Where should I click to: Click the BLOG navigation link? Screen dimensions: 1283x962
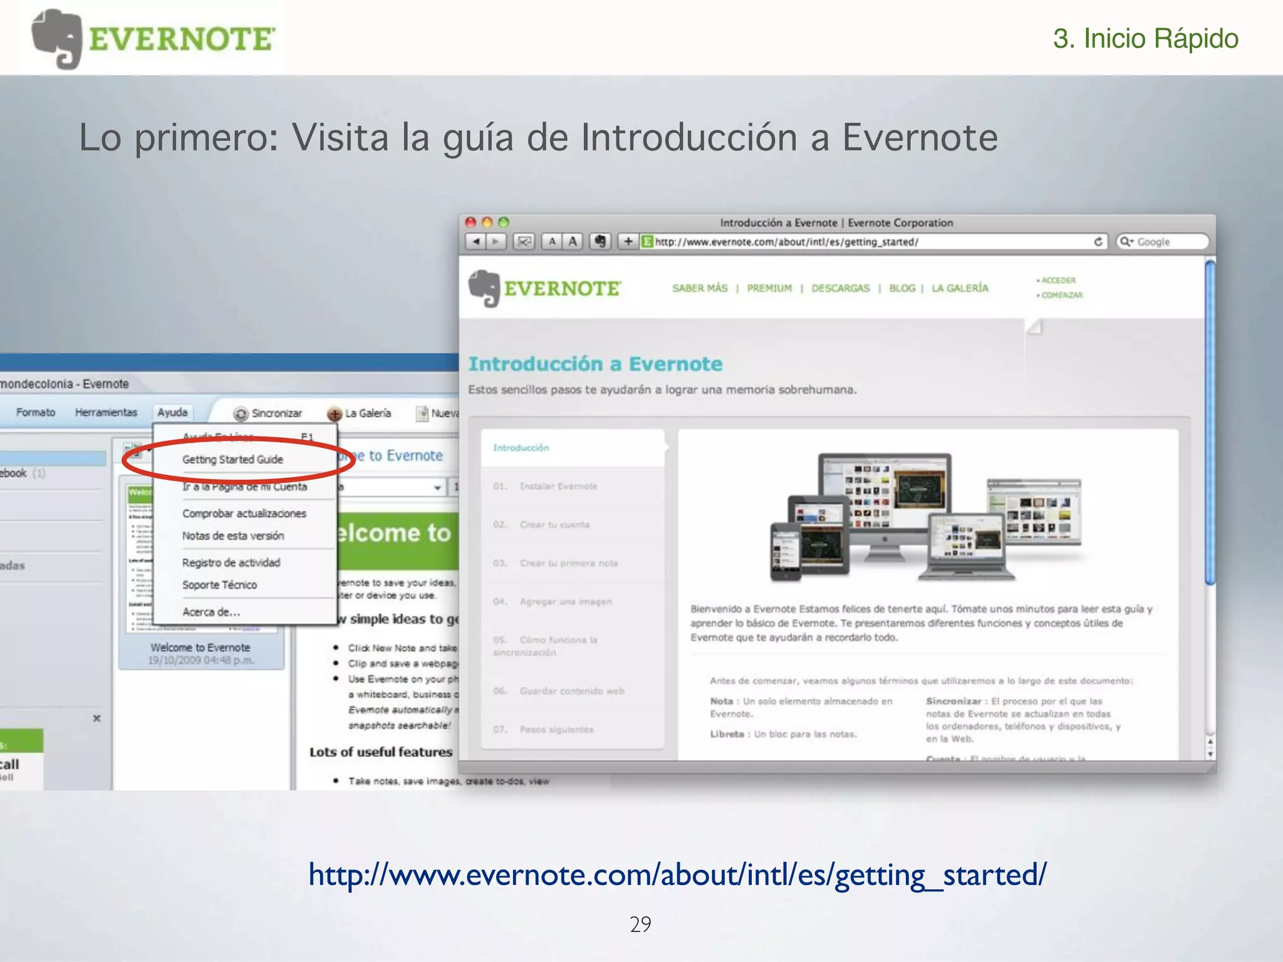(902, 288)
